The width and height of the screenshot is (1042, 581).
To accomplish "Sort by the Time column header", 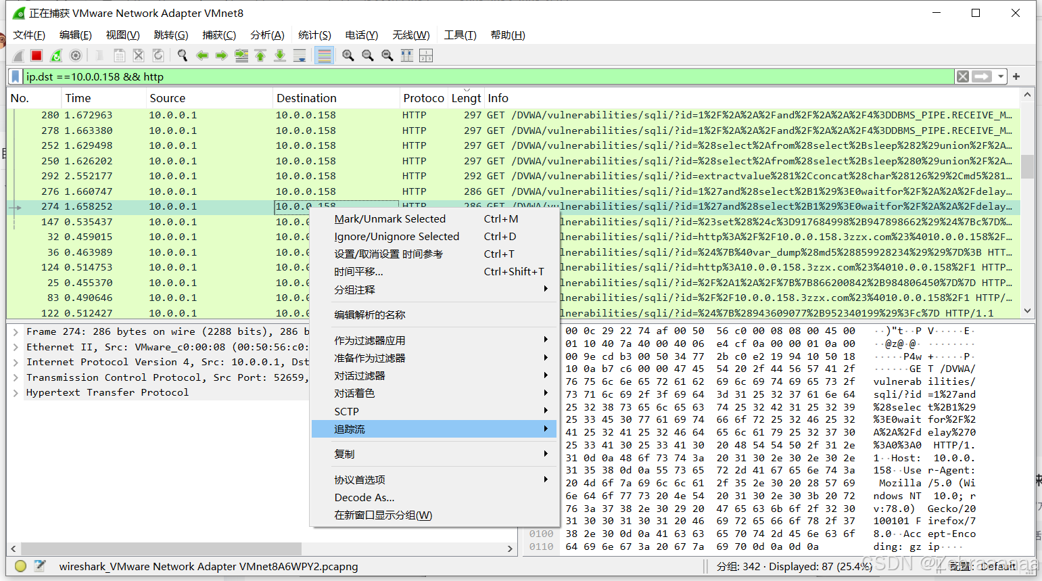I will click(x=103, y=98).
